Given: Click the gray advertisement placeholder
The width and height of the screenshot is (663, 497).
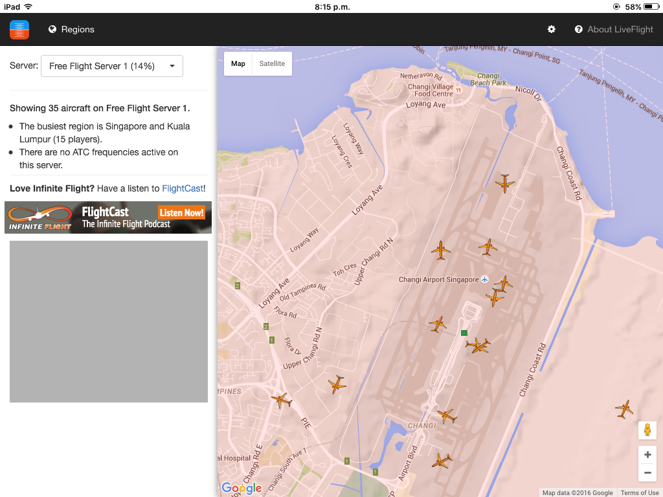Looking at the screenshot, I should (109, 322).
